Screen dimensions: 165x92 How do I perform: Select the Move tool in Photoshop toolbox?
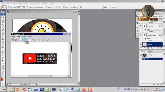3,17
